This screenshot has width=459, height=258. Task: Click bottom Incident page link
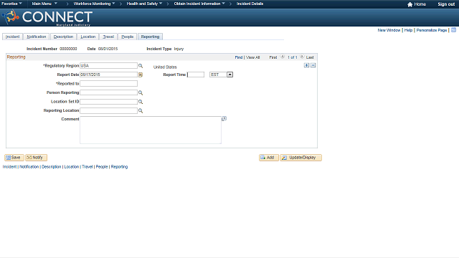point(9,167)
